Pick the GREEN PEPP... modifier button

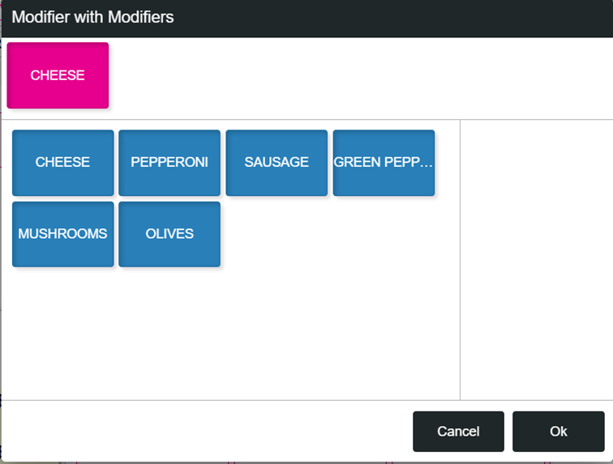tap(384, 163)
